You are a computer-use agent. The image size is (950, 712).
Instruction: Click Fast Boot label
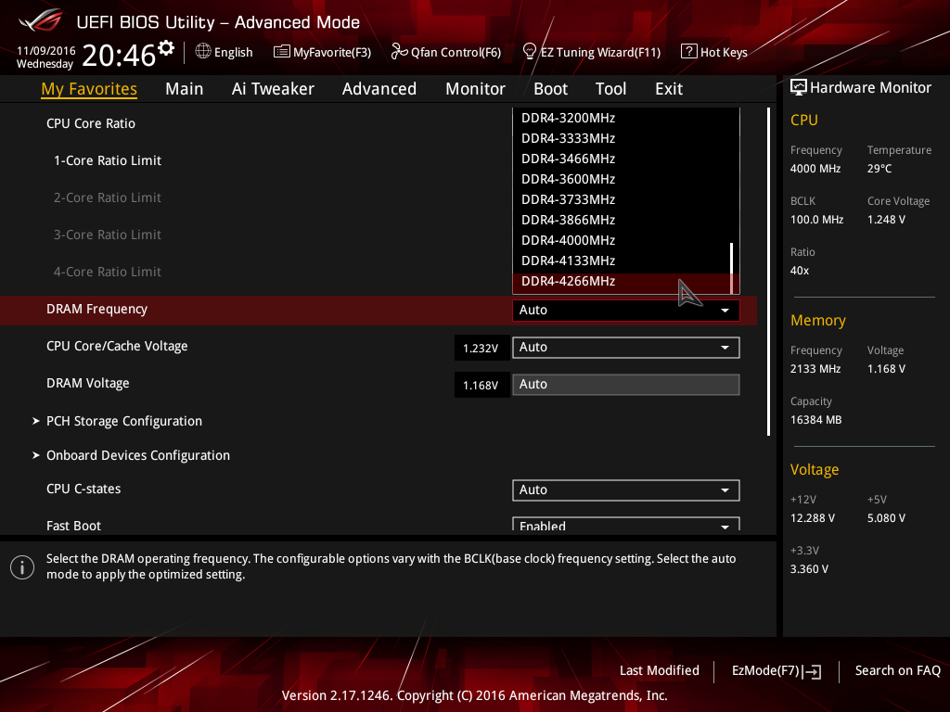click(x=73, y=527)
